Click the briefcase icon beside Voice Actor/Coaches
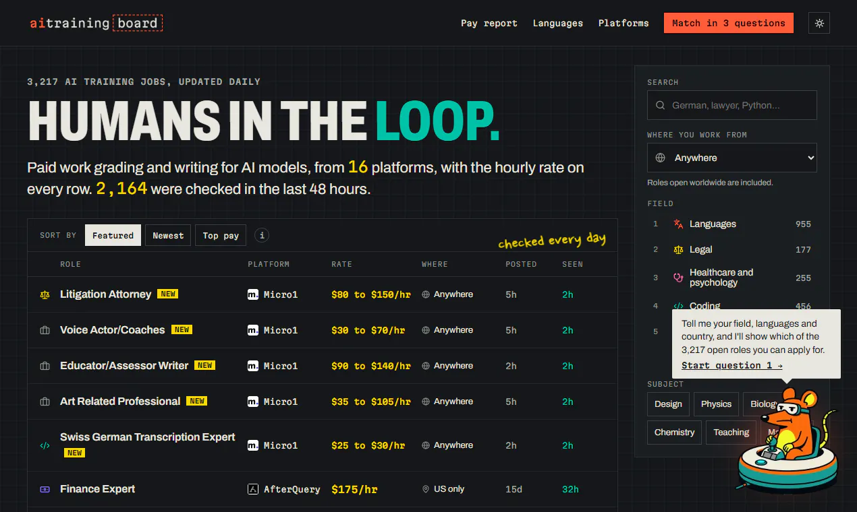Viewport: 857px width, 512px height. [45, 330]
